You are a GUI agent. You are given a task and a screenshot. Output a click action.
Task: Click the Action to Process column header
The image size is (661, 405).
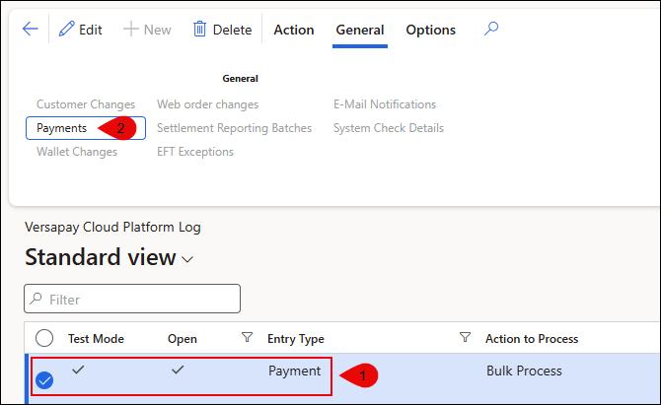(532, 338)
